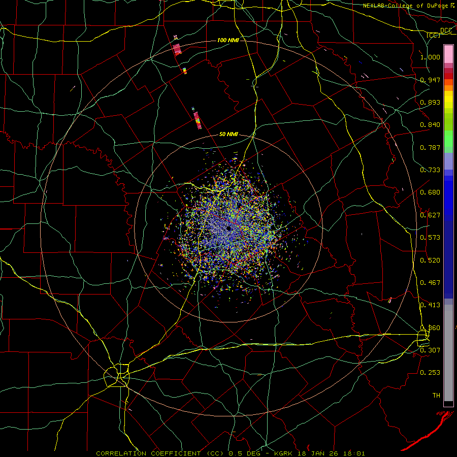Click the 0.253 scale value
Viewport: 457px width, 457px height.
point(430,373)
